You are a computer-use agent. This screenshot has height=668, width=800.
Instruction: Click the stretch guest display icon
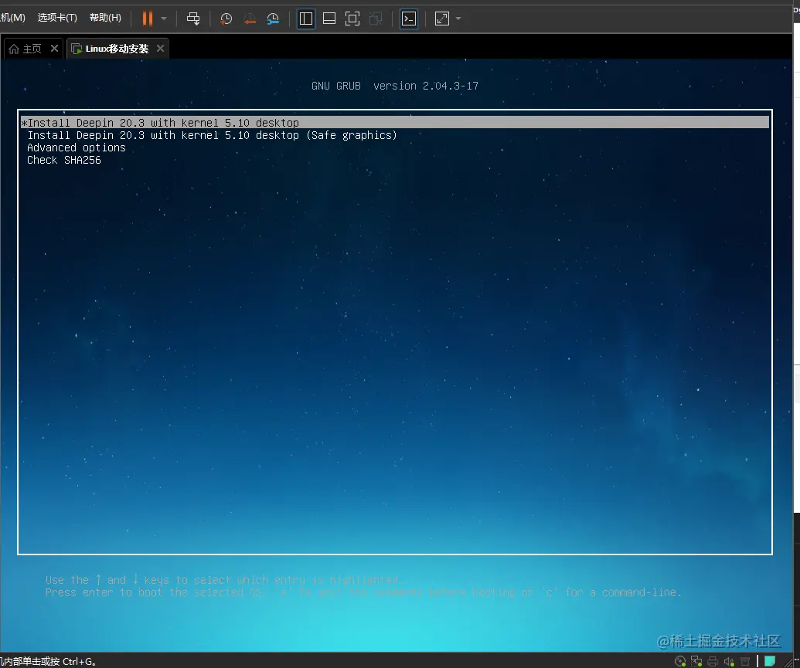(442, 19)
